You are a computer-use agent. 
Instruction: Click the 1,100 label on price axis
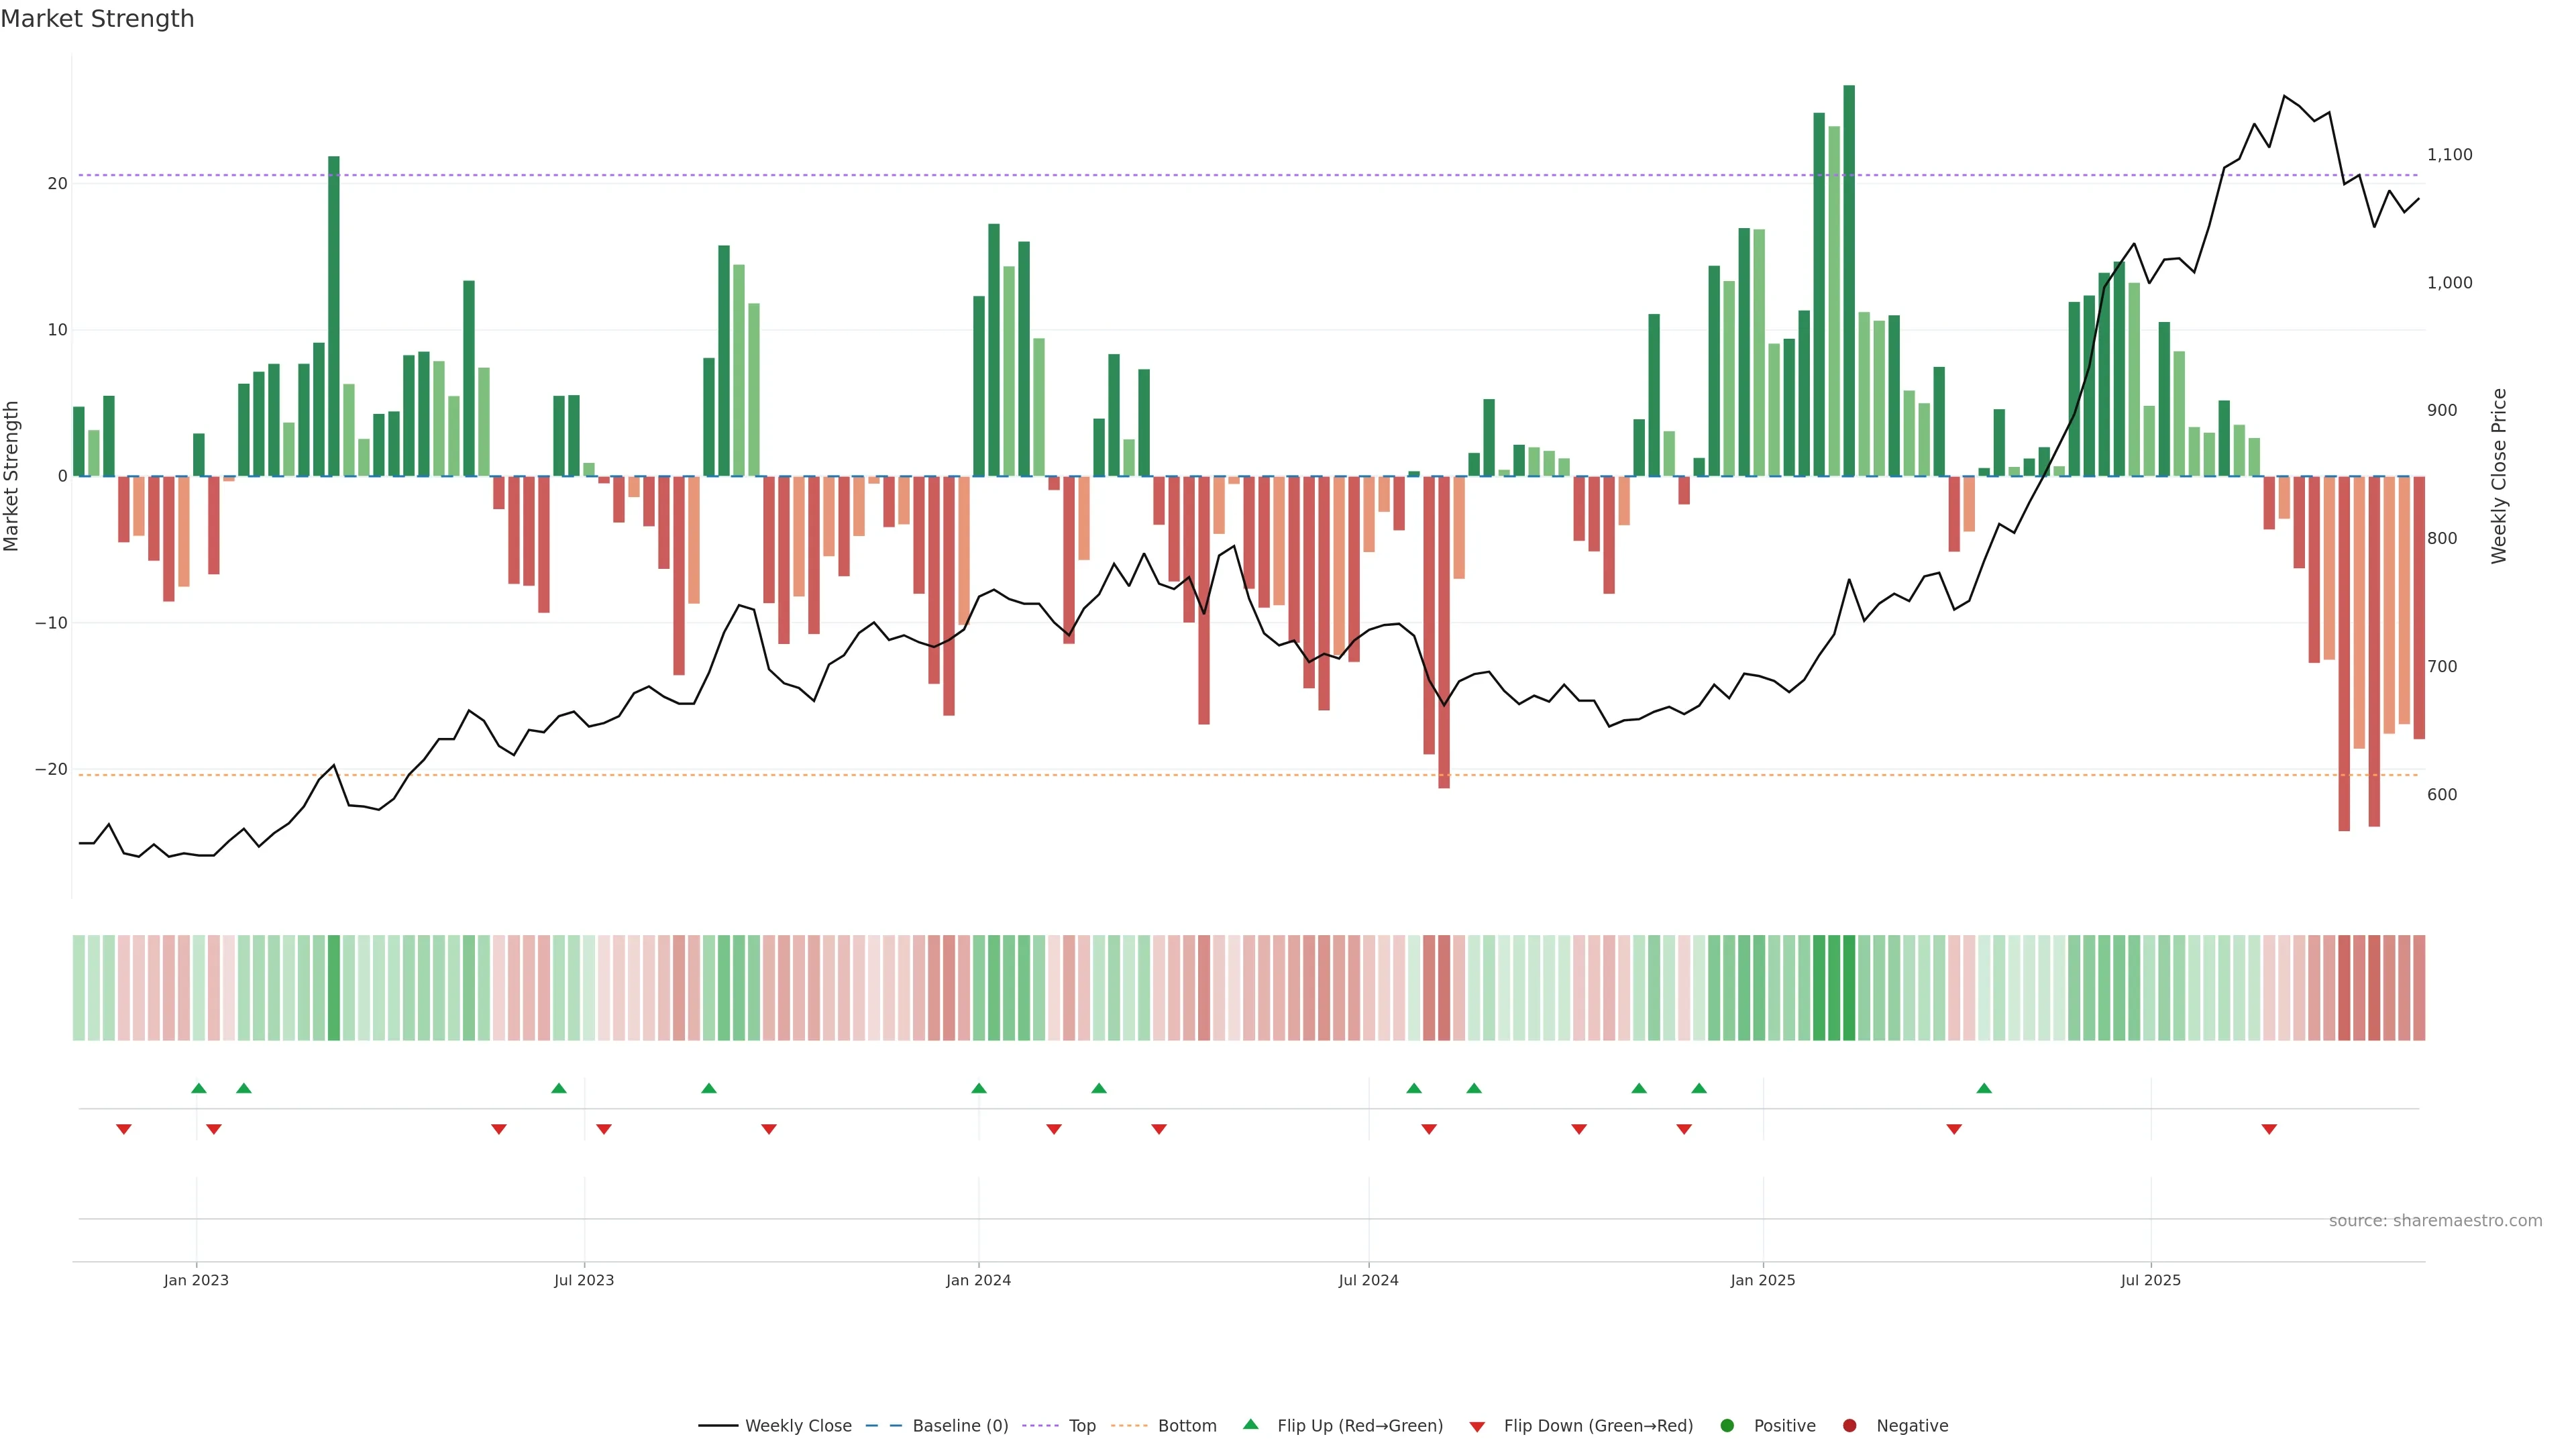point(2449,155)
